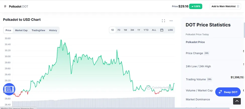The image size is (245, 109).
Task: Switch to the History tab
Action: click(x=53, y=30)
